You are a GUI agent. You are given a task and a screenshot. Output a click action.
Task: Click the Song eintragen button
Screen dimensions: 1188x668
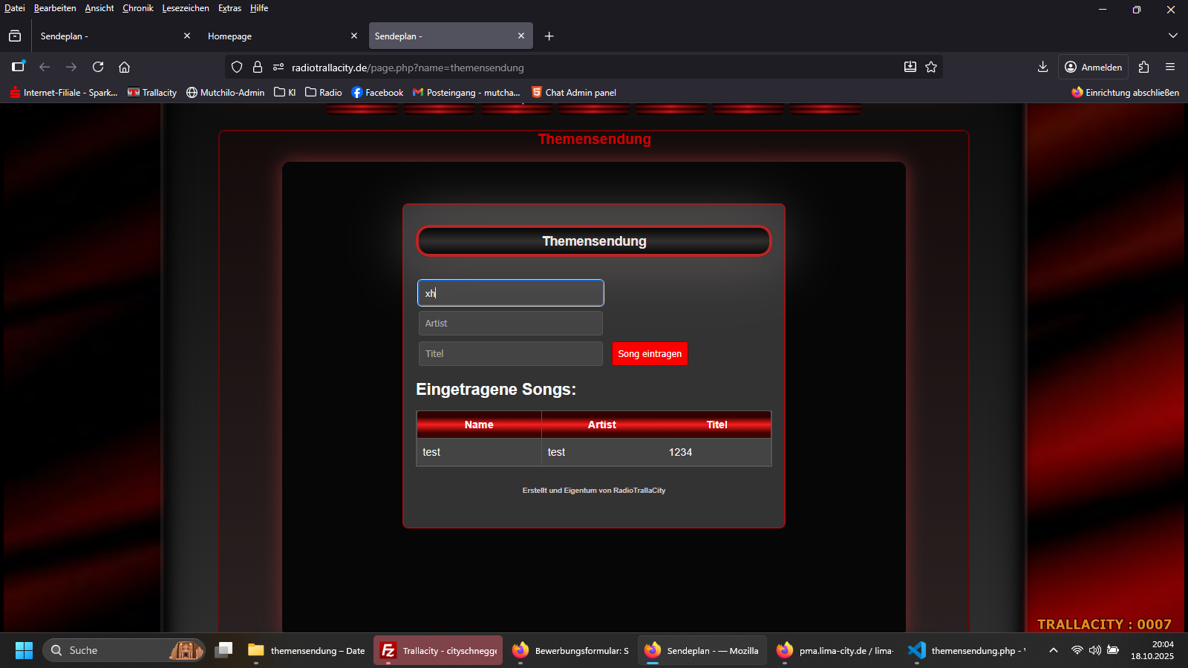pos(650,354)
